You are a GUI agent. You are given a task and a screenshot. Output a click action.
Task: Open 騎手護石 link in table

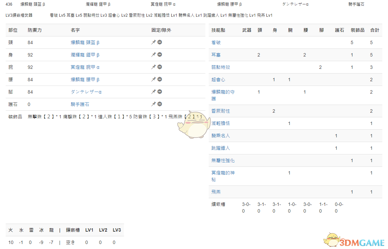click(80, 104)
